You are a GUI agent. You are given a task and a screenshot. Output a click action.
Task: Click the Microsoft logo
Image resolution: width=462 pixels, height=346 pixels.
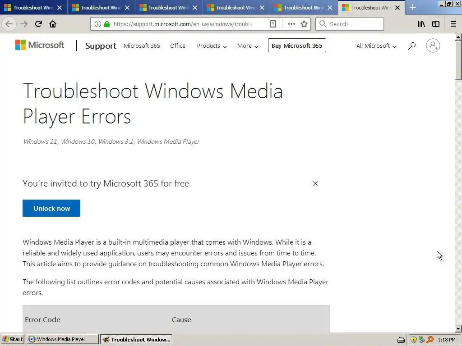[x=40, y=45]
